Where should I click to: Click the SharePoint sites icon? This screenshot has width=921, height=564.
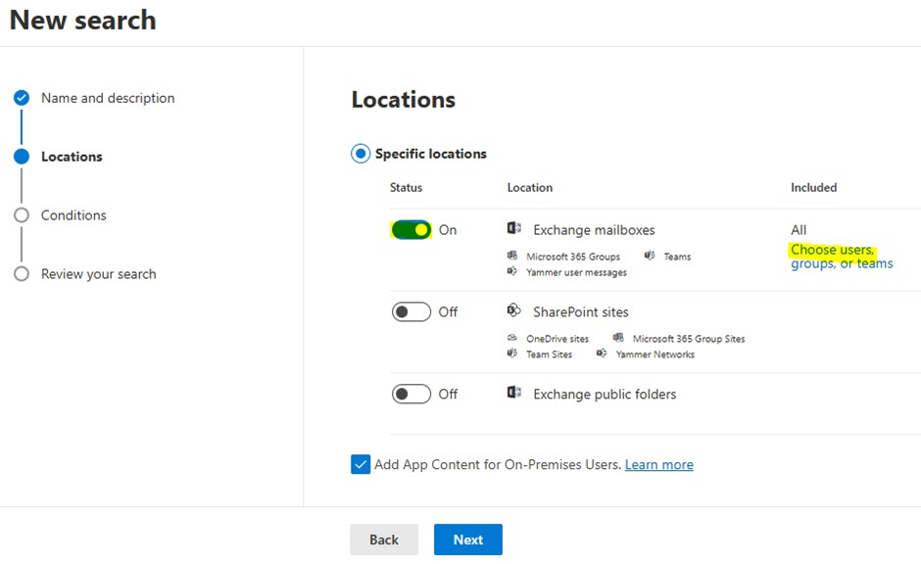(513, 311)
